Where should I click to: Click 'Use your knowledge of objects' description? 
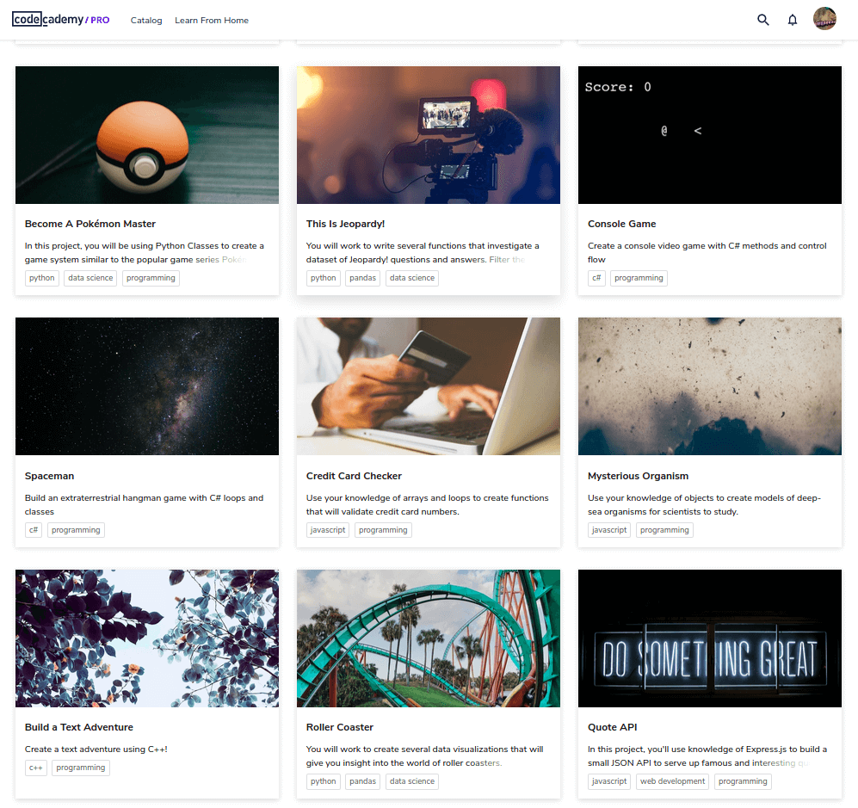pos(704,505)
